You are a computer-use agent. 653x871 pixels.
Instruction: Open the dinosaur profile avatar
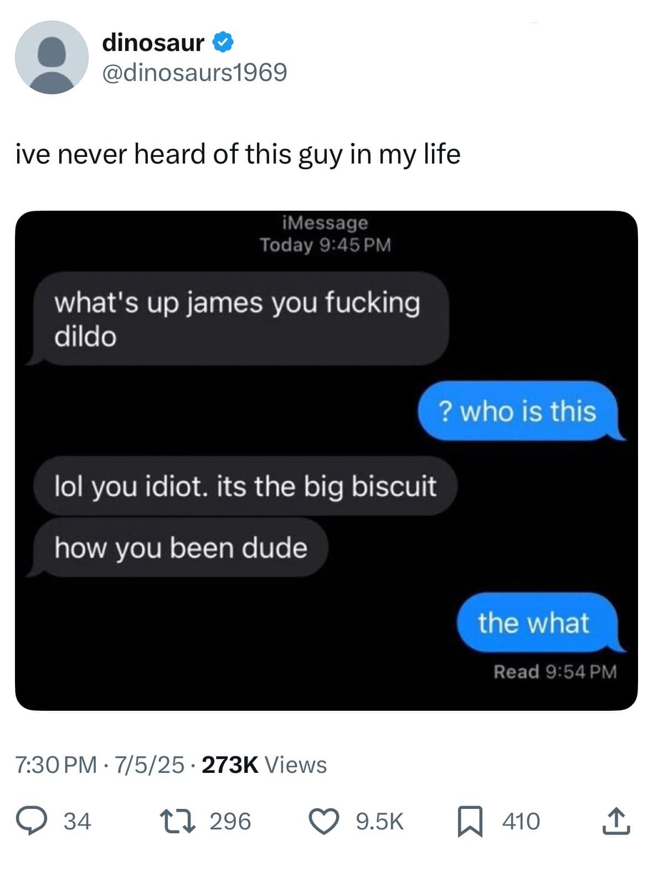click(x=52, y=58)
